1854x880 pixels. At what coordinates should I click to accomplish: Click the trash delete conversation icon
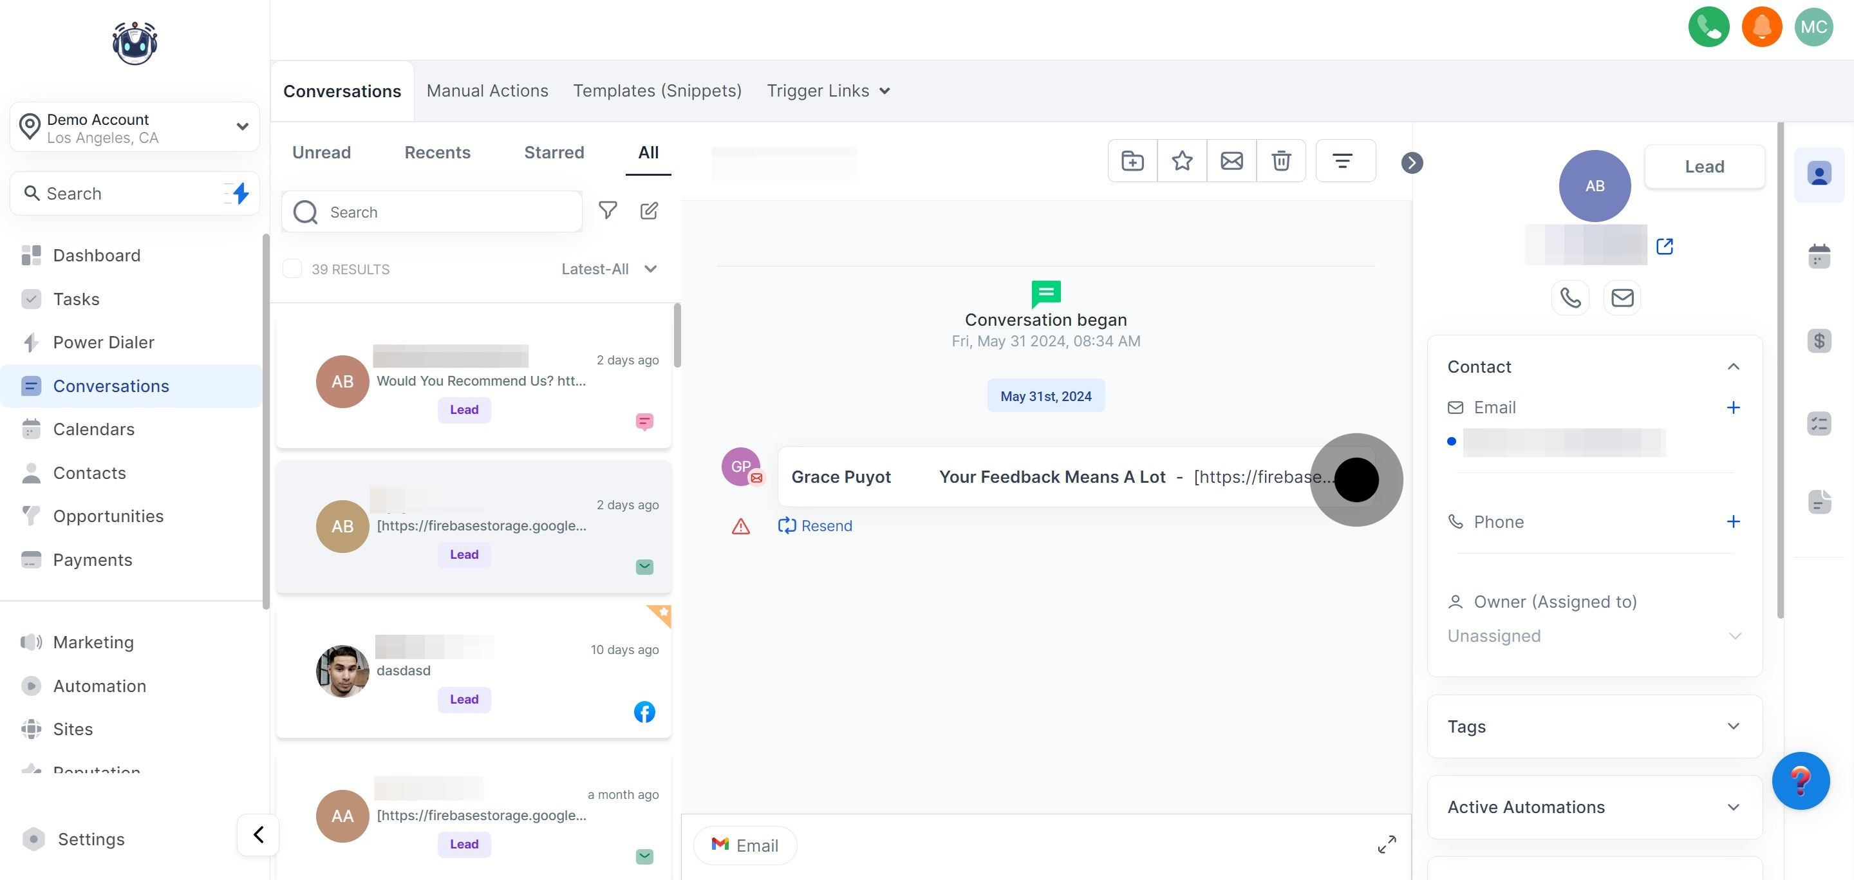click(x=1280, y=160)
